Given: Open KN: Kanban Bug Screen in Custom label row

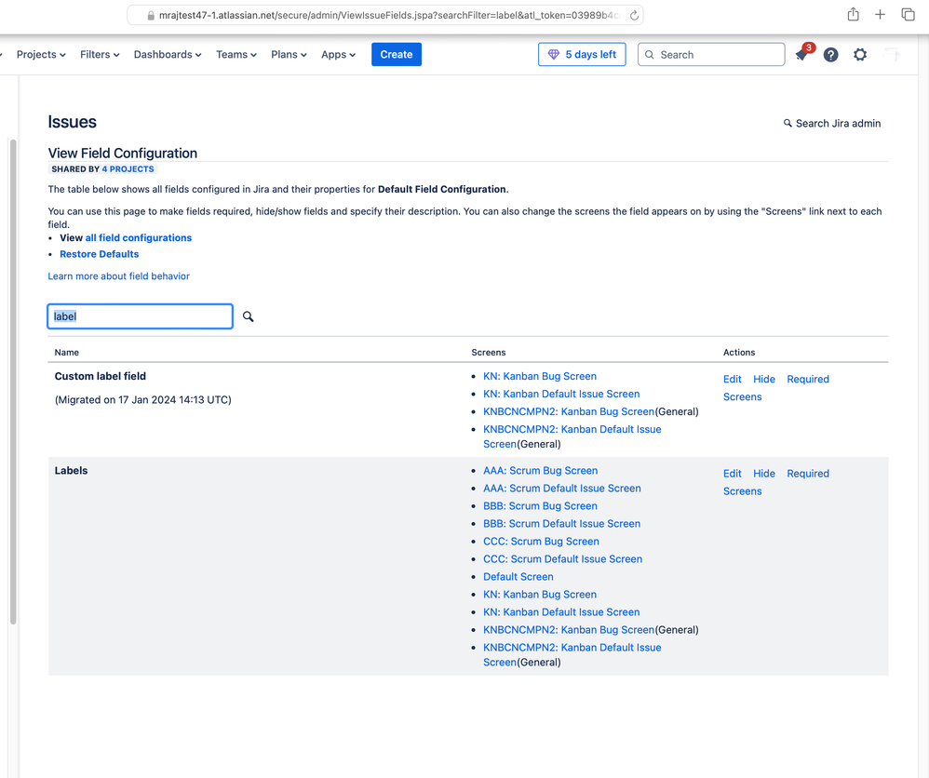Looking at the screenshot, I should point(540,376).
